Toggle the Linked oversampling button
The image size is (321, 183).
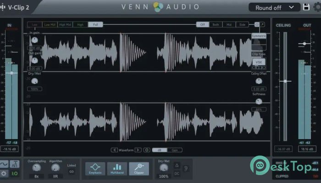(71, 172)
